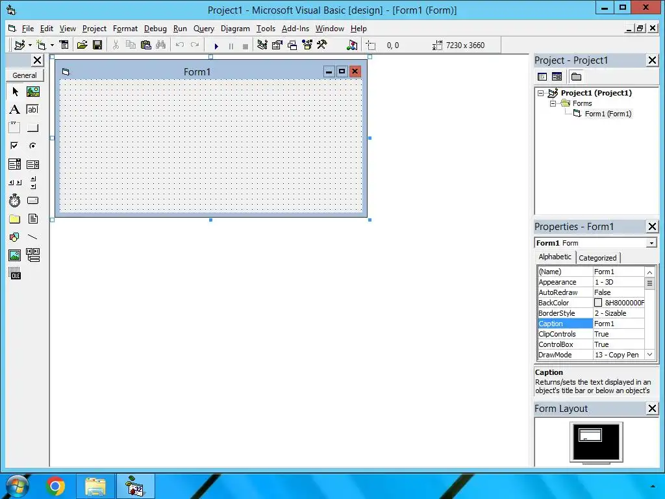Select the FileListBox control tool
665x499 pixels.
(32, 219)
